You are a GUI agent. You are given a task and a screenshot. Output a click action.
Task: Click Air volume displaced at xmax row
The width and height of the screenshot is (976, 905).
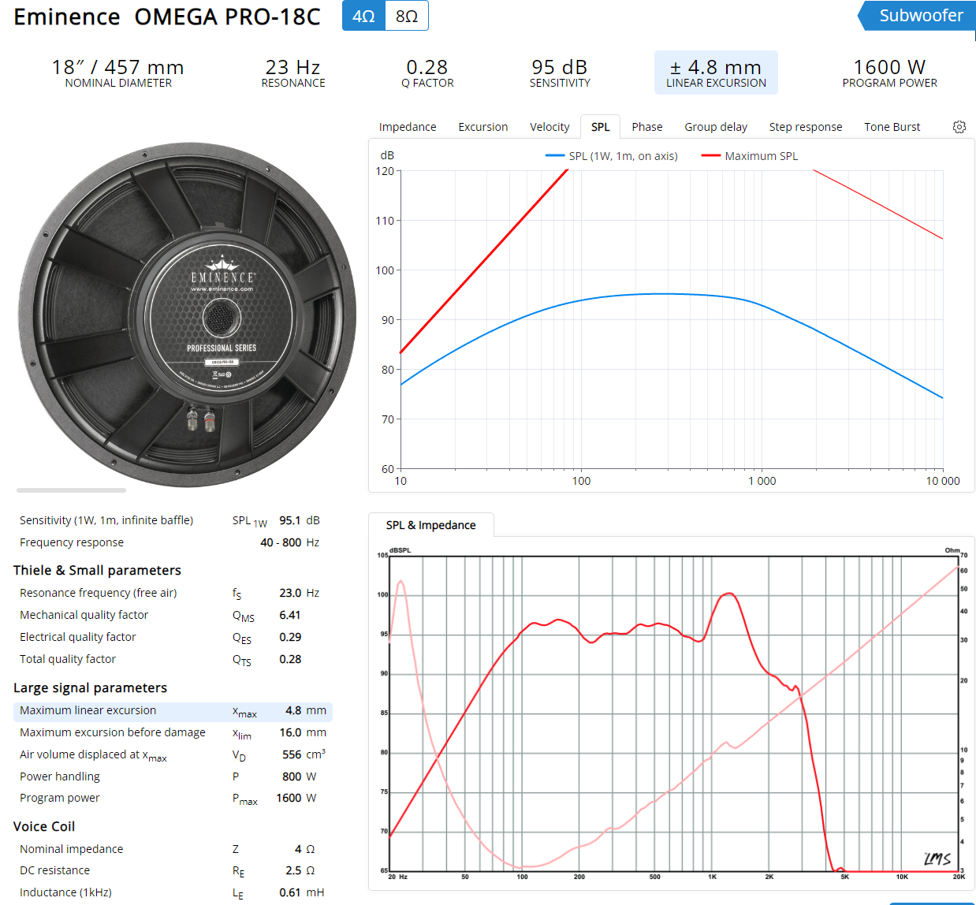[173, 755]
